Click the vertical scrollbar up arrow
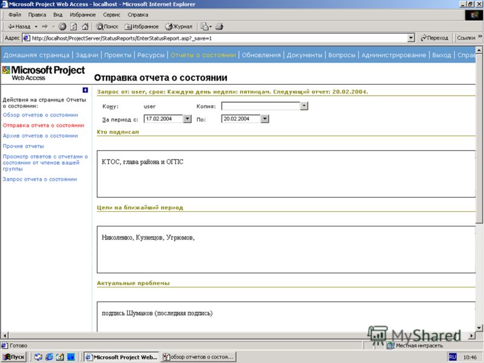 pyautogui.click(x=479, y=50)
